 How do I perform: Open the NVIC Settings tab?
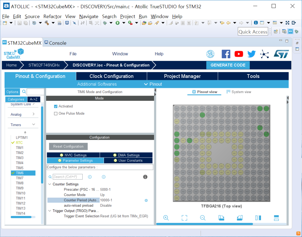[x=73, y=155]
